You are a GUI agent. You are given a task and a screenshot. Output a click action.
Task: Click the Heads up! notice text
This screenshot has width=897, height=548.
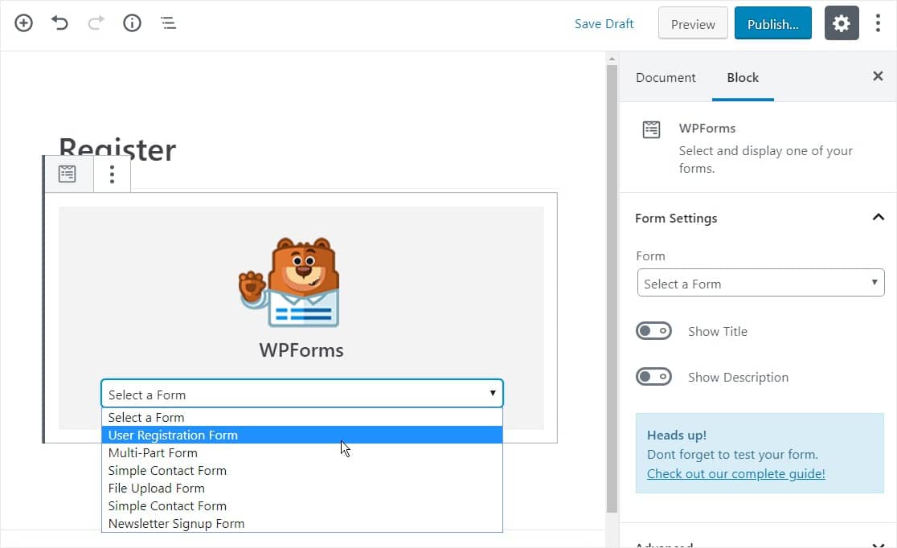pyautogui.click(x=677, y=435)
